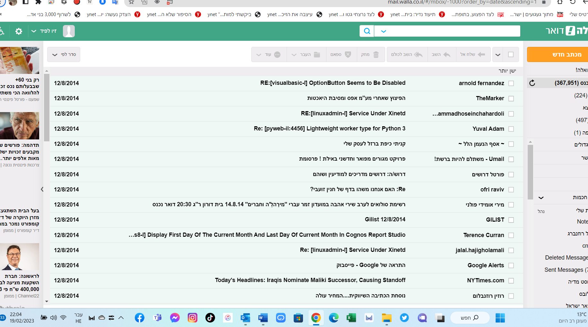Open the Deleted Messages folder
This screenshot has height=327, width=588.
pos(566,258)
